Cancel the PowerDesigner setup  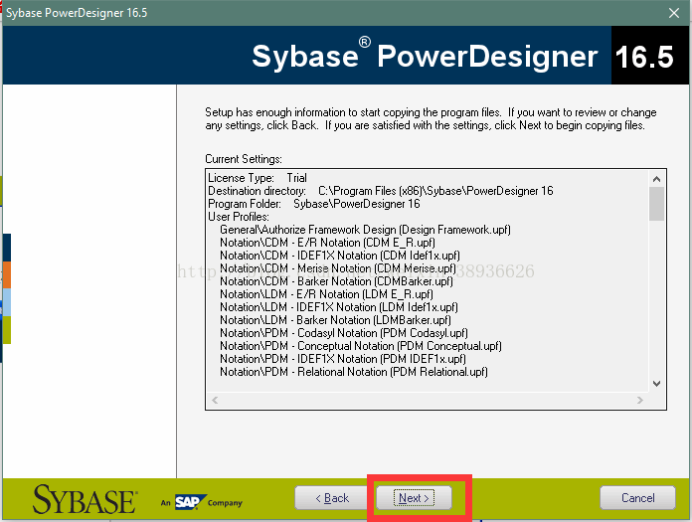637,498
